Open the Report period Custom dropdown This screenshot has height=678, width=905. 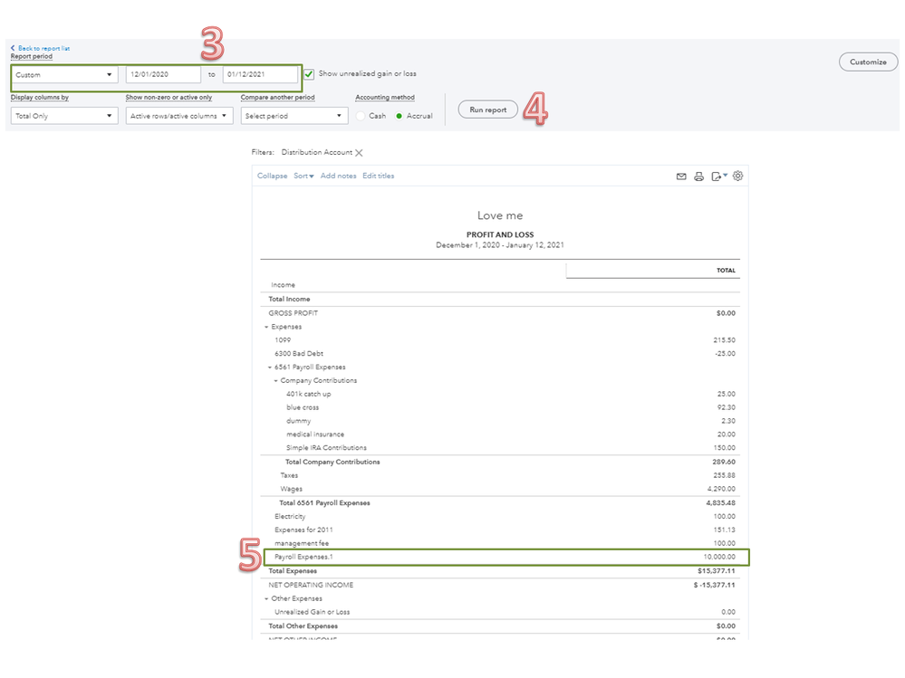64,75
